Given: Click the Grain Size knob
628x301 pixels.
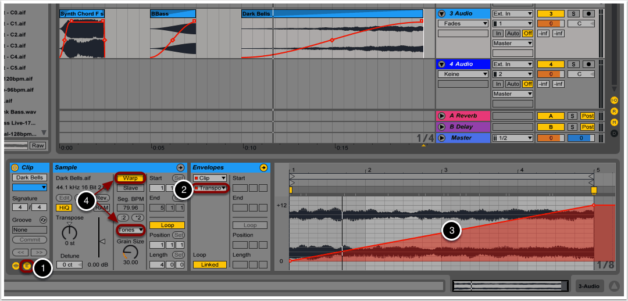Looking at the screenshot, I should (x=130, y=252).
